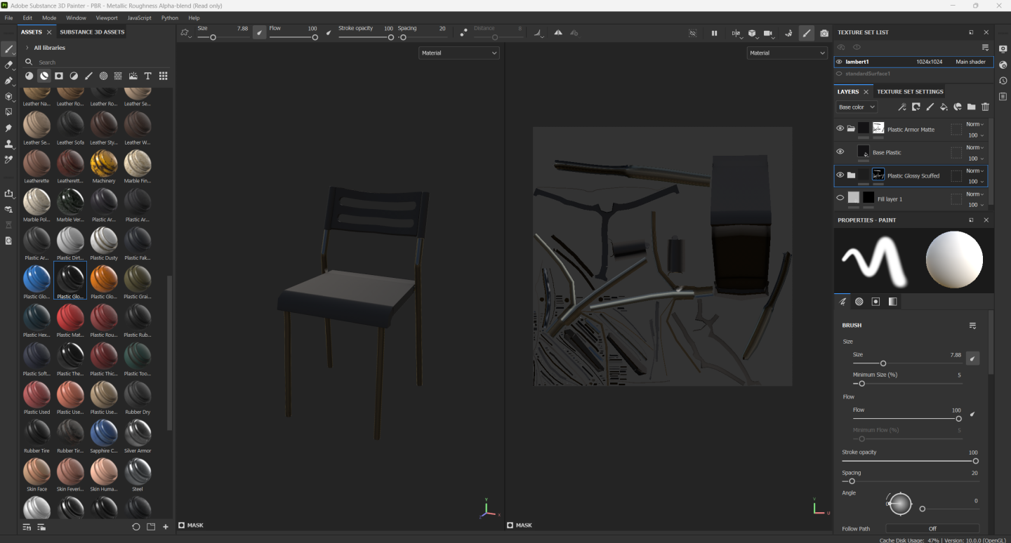Open opacity dropdown of Base Plastic layer

tap(975, 159)
